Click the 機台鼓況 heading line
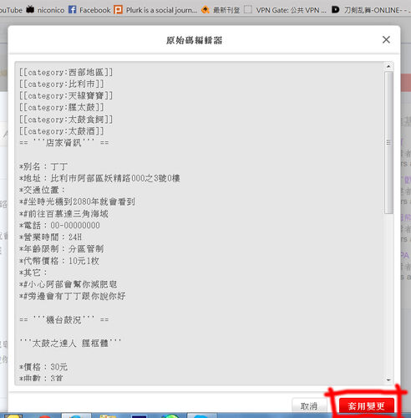This screenshot has width=411, height=418. click(64, 319)
